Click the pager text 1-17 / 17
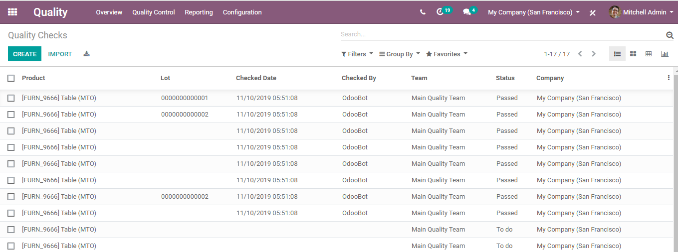Screen dimensions: 678x252 tap(557, 54)
